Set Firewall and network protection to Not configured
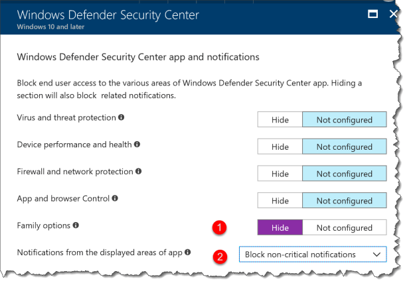Screen dimensions: 409x285 345,174
